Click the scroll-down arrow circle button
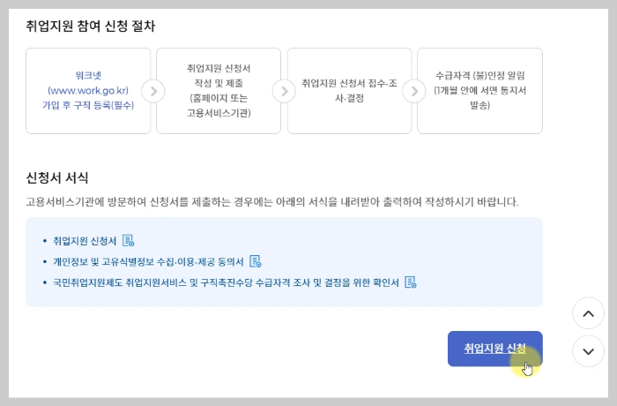 (x=588, y=351)
